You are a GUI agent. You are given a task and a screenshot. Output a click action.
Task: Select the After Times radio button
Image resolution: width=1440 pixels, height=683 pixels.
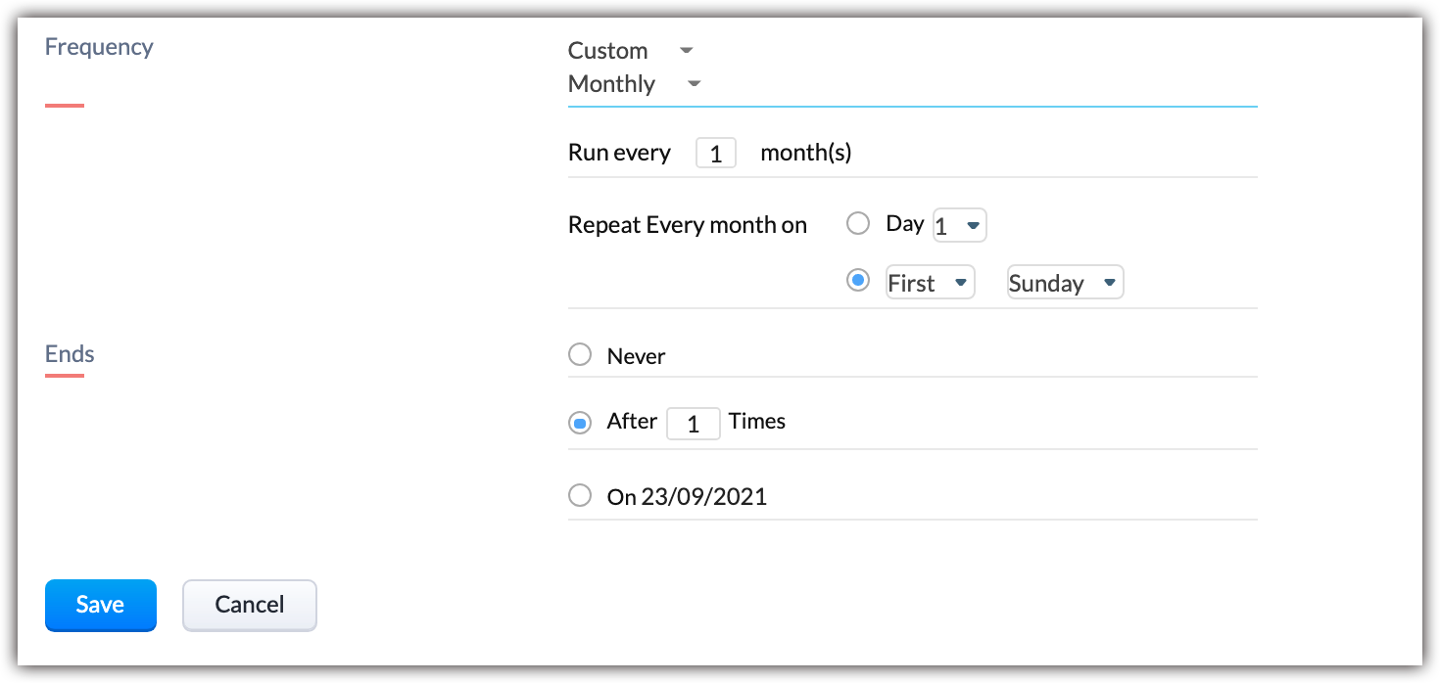[x=580, y=423]
